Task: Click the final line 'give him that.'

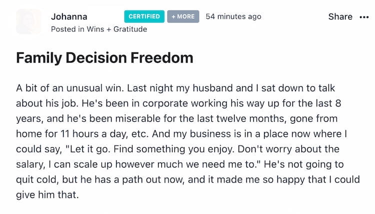Action: tap(47, 195)
